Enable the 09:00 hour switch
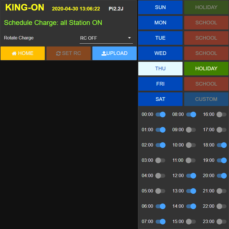The width and height of the screenshot is (229, 229). [191, 130]
